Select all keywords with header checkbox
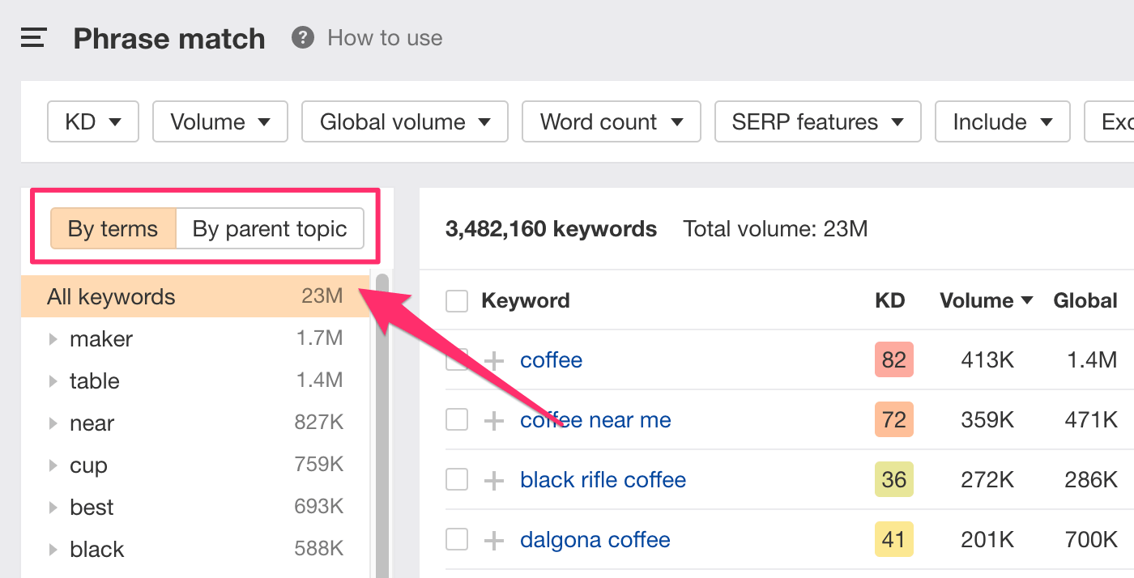 457,301
